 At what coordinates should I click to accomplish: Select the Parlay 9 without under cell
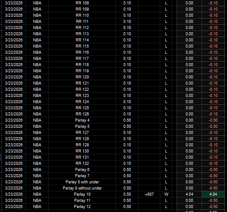[x=82, y=188]
